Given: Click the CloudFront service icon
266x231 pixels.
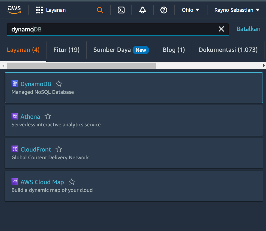Looking at the screenshot, I should click(x=15, y=149).
